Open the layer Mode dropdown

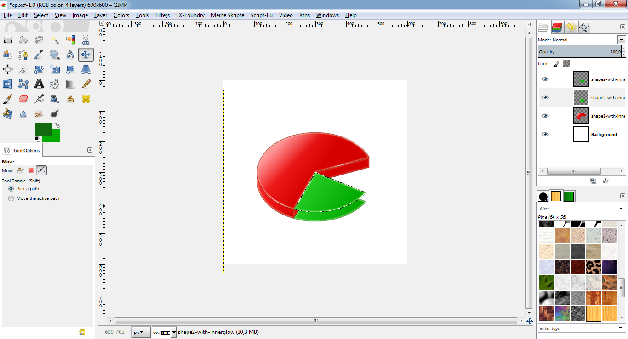coord(622,40)
